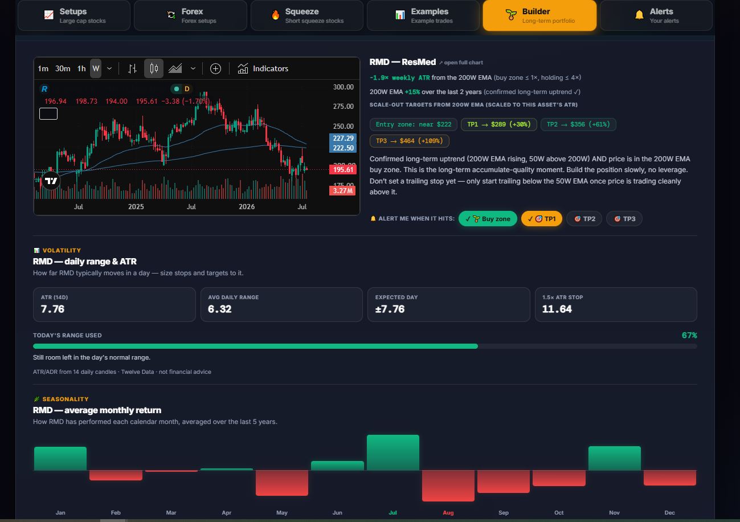Click the 'RMD — ResMed' heading

coord(403,62)
